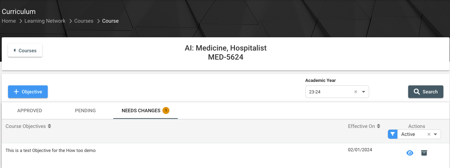
Task: Select the test Objective row text
Action: point(51,151)
